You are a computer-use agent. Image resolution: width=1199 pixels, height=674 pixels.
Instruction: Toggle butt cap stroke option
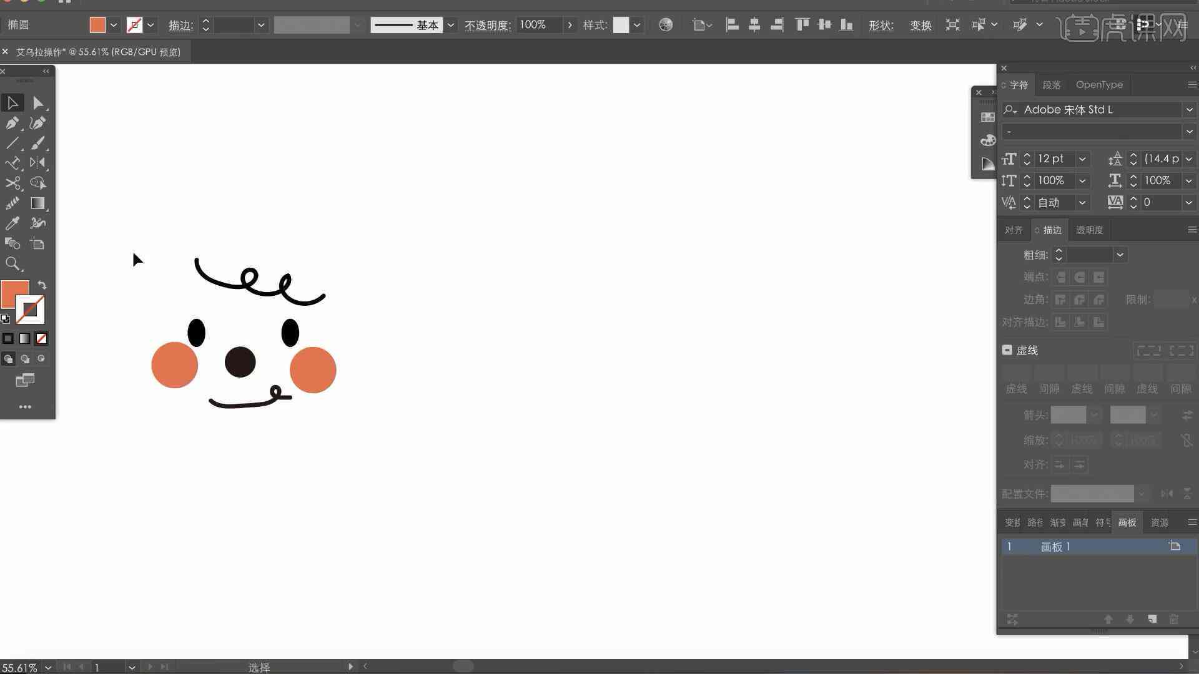pyautogui.click(x=1060, y=277)
